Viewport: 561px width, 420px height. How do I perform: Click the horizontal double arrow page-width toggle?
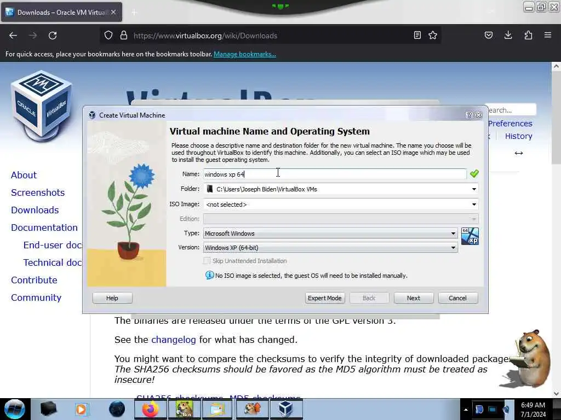(x=519, y=153)
